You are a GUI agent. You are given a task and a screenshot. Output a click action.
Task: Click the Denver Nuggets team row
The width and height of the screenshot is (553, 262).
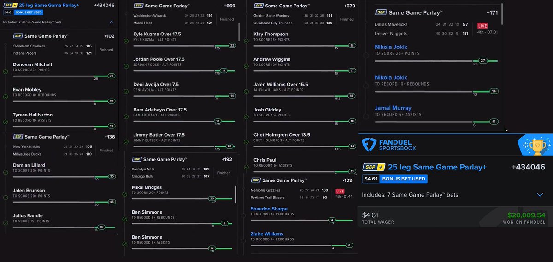pos(422,34)
